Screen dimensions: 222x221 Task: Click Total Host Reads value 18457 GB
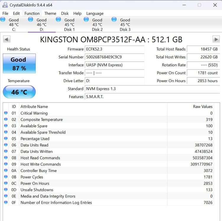[203, 49]
